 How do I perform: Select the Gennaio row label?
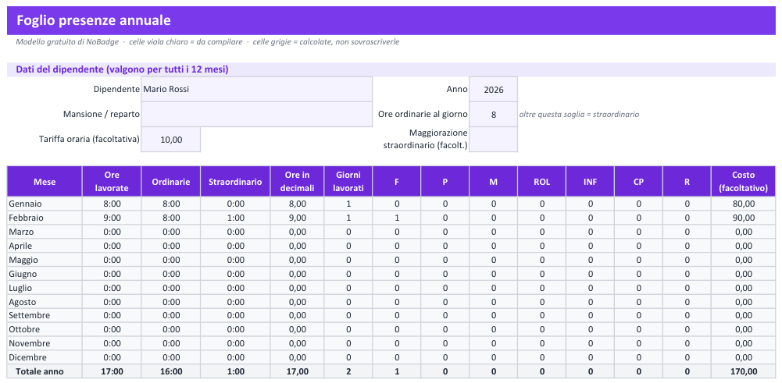(45, 204)
